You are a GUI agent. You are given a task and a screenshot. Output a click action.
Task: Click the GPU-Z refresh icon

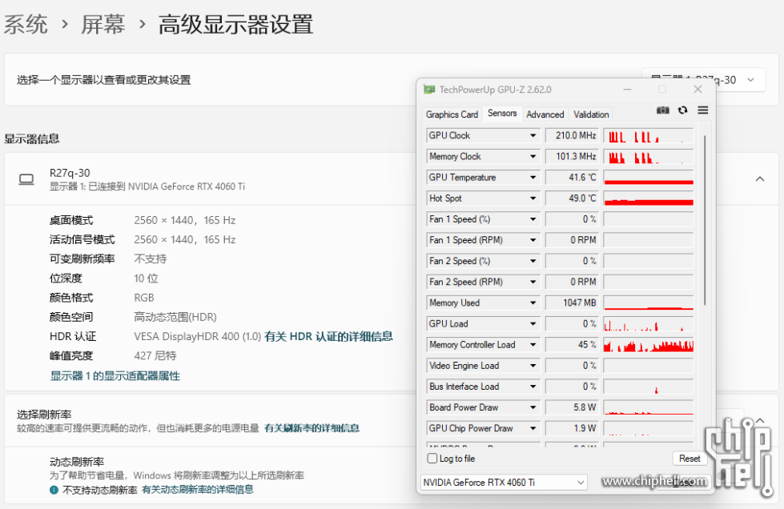pyautogui.click(x=682, y=110)
